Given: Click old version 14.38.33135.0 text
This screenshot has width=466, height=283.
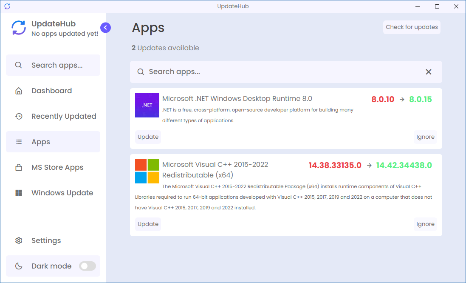Looking at the screenshot, I should pos(335,166).
